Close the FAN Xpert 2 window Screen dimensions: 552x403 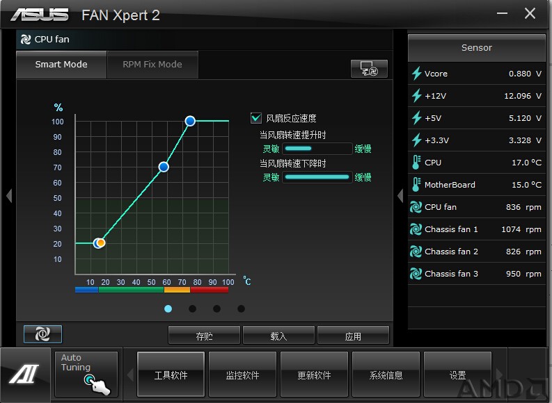[530, 13]
